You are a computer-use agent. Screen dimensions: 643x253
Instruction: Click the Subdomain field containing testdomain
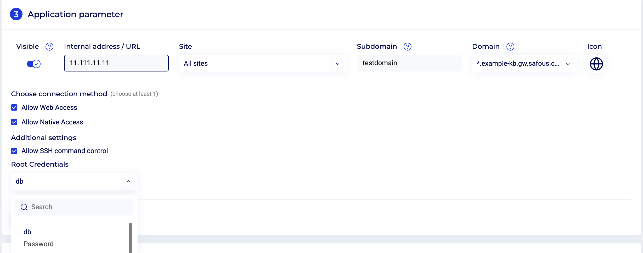tap(409, 63)
